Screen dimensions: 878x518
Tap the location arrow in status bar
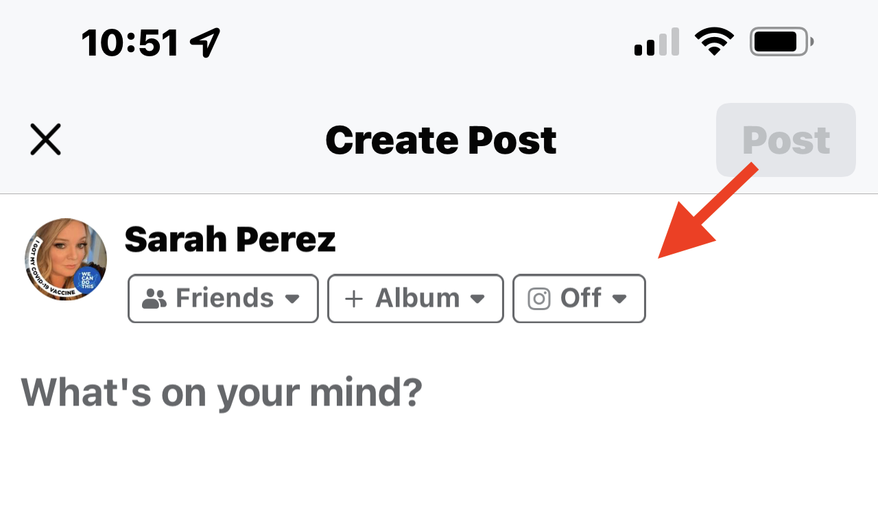click(x=205, y=43)
